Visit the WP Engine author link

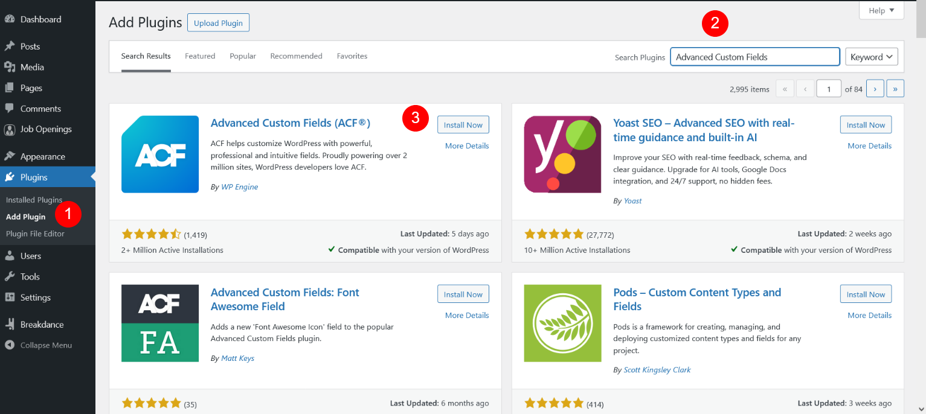click(239, 187)
